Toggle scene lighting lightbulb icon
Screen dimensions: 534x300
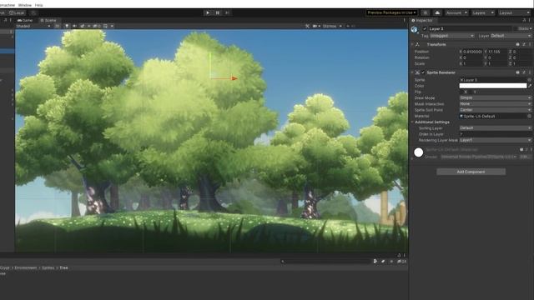67,26
